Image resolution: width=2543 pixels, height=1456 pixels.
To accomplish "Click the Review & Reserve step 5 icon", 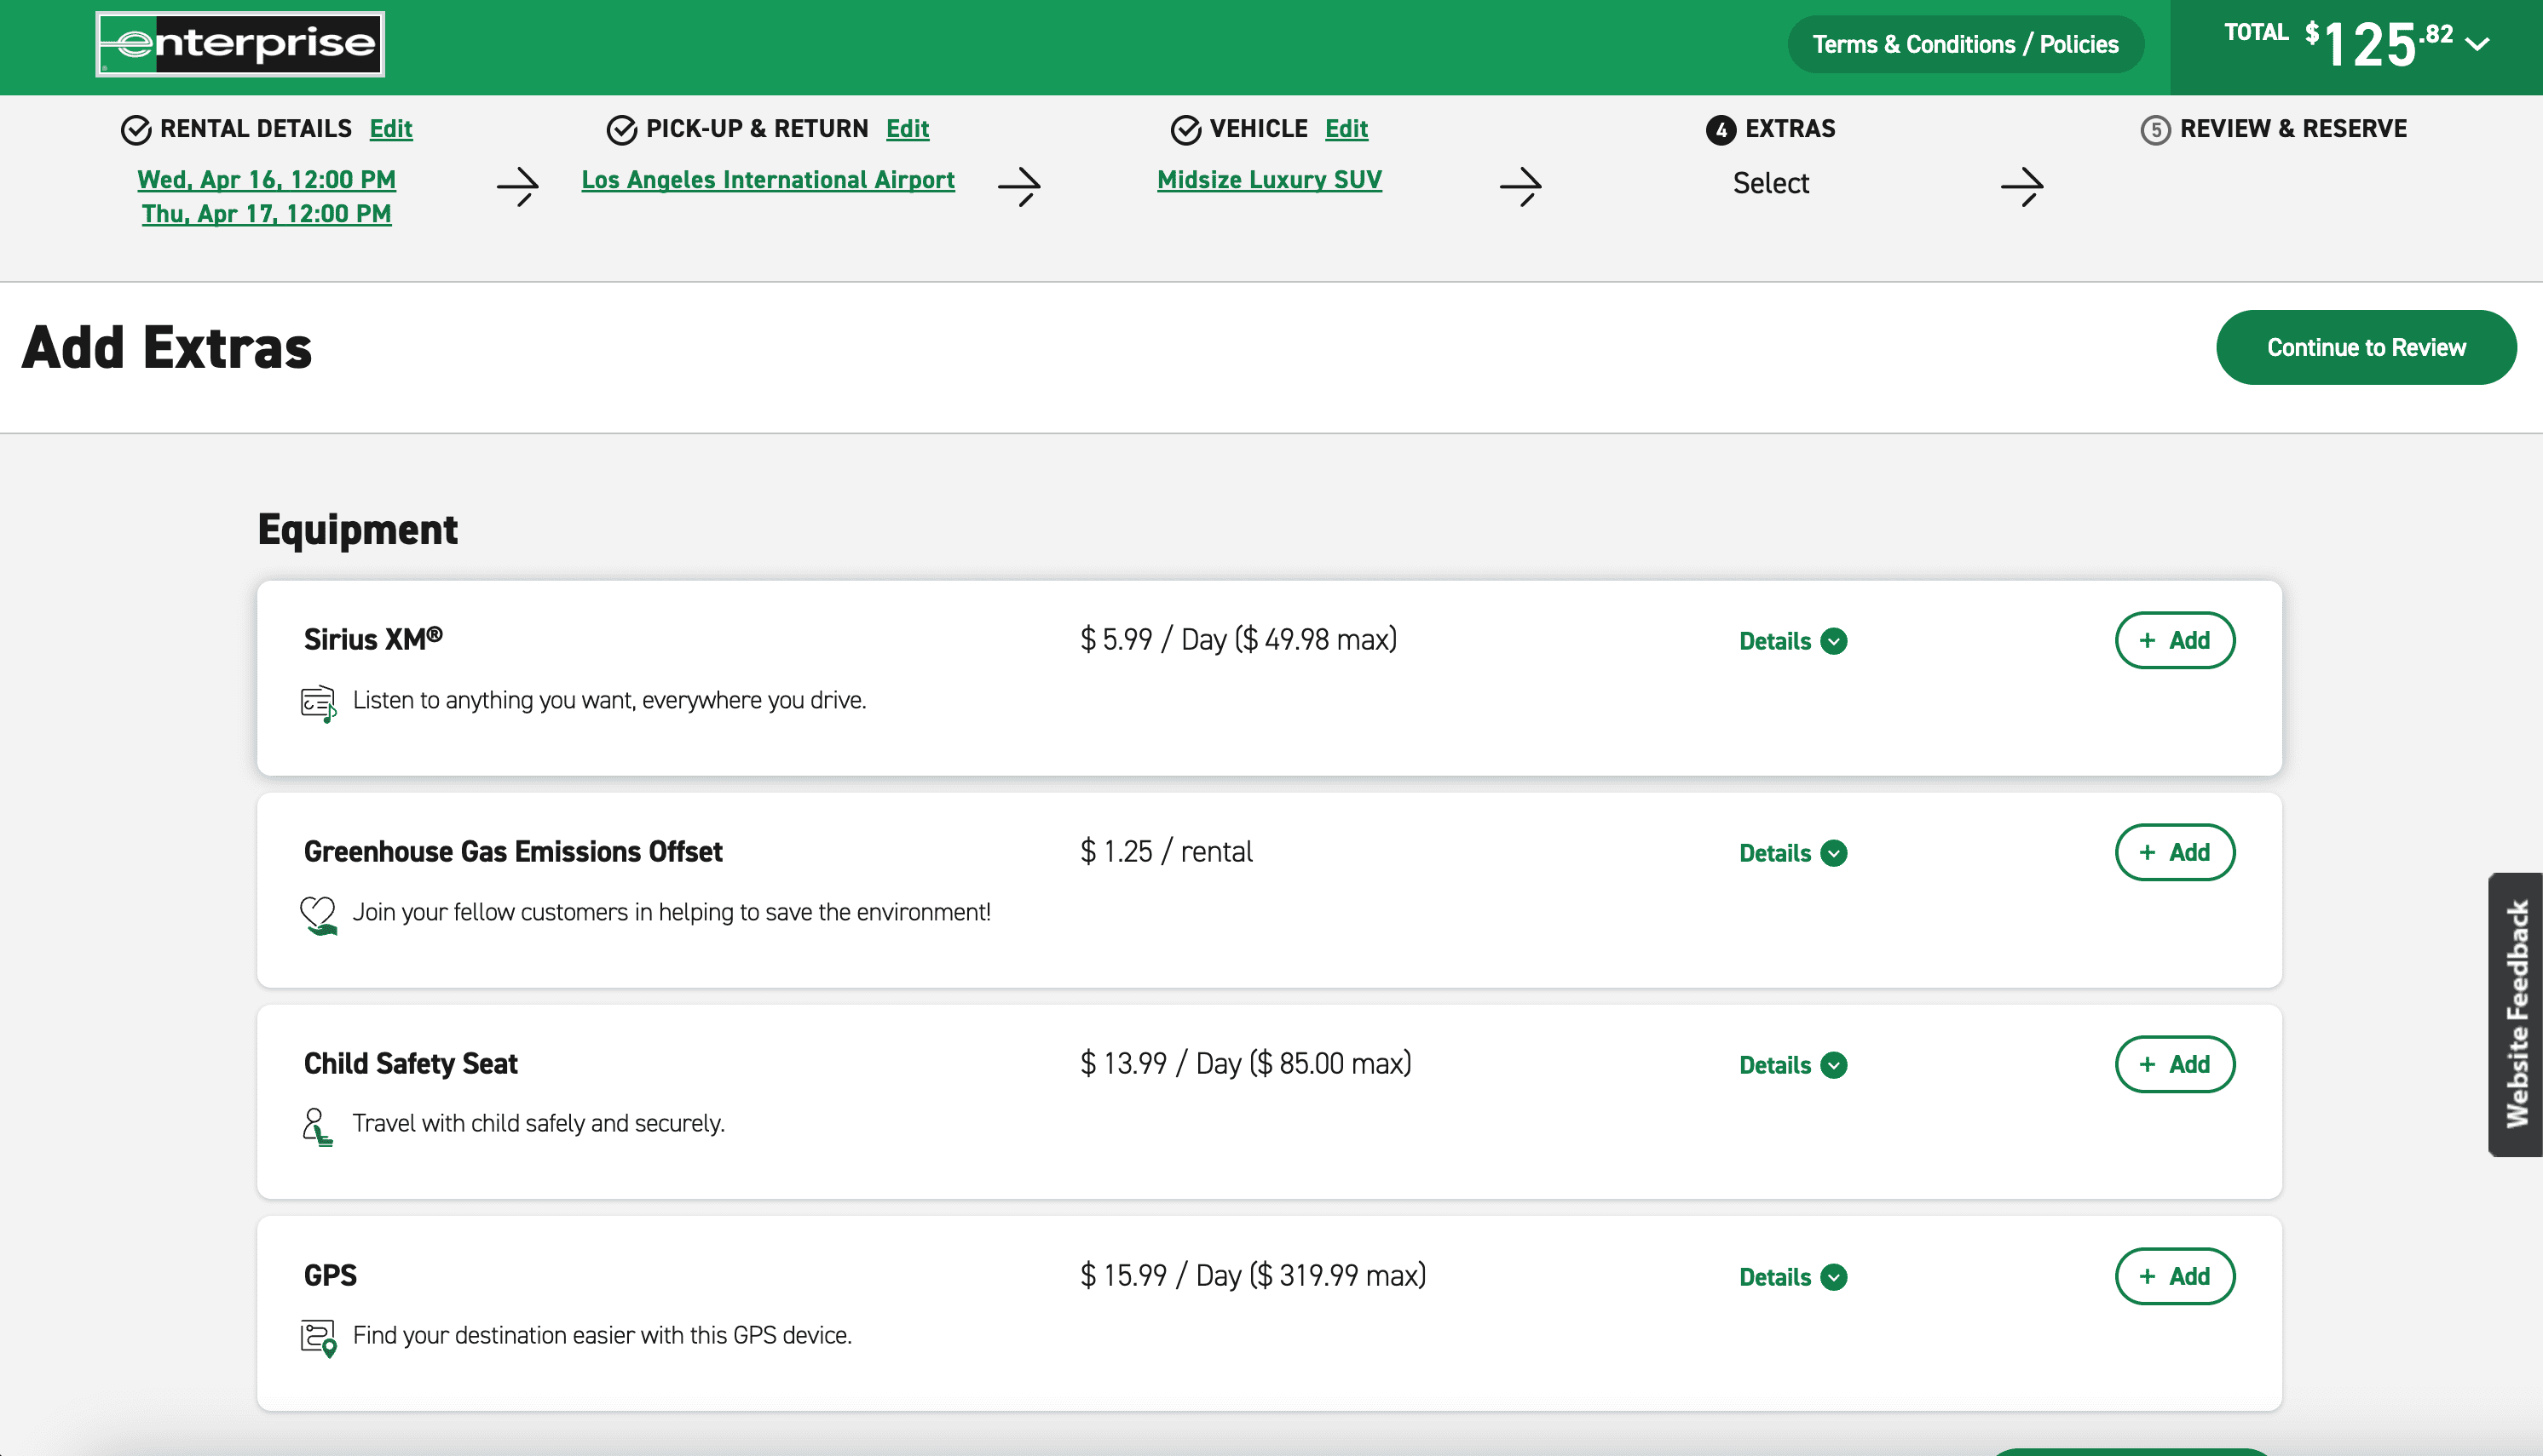I will click(2154, 130).
